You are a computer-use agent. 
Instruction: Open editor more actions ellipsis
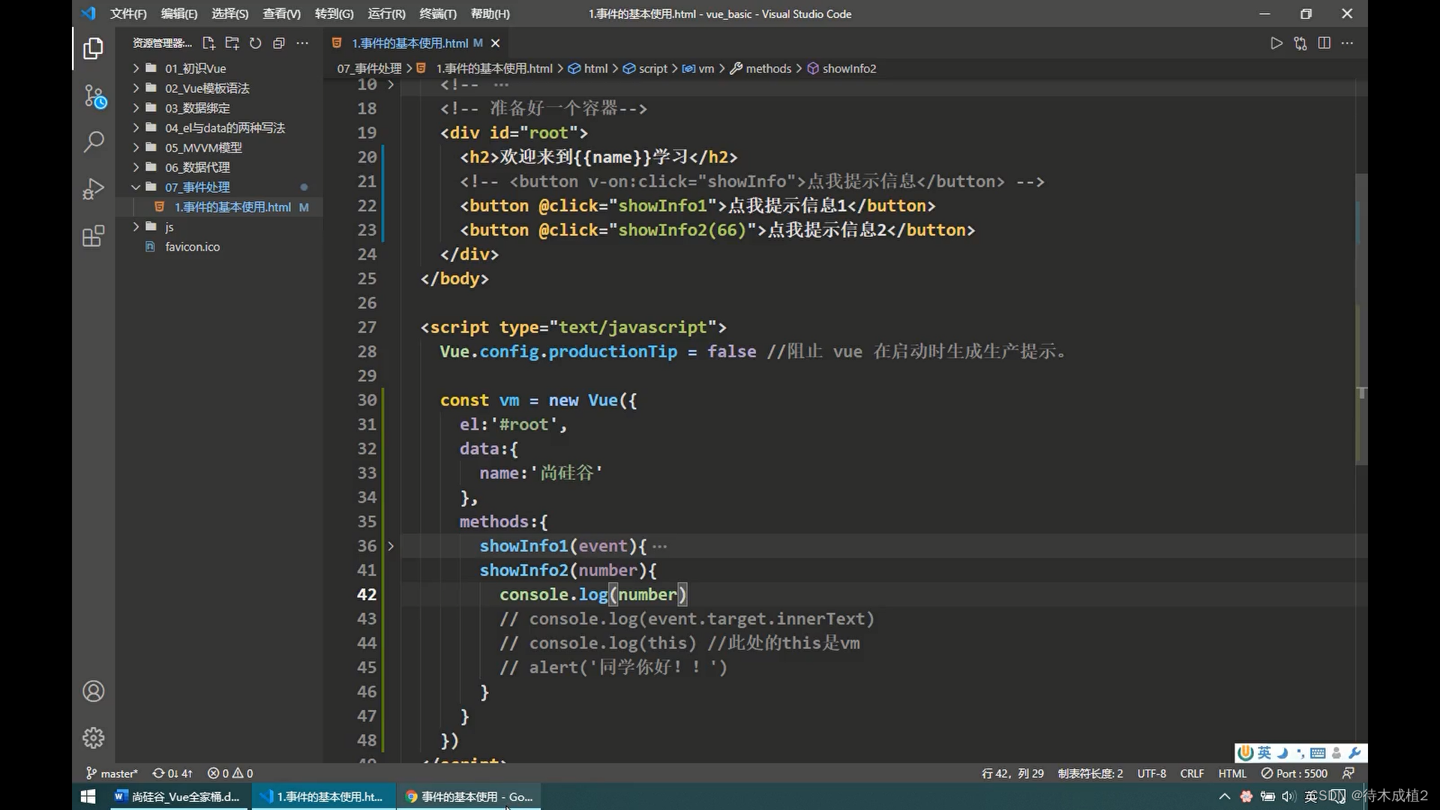[x=1348, y=43]
